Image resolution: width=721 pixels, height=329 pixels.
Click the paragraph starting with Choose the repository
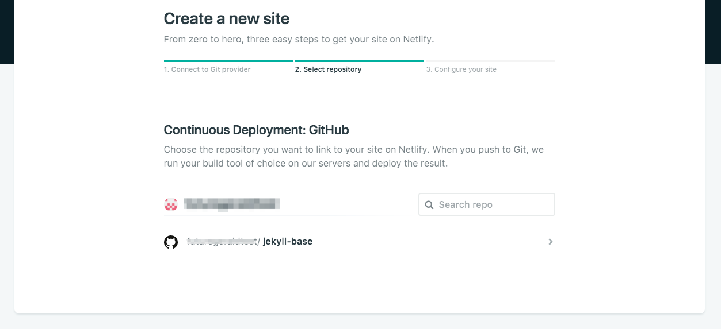[x=353, y=156]
